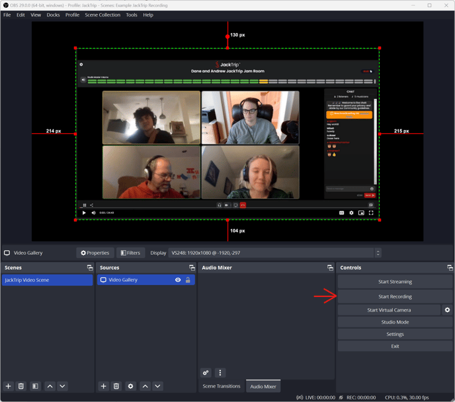The image size is (455, 402).
Task: Click LIVE: 00:00:00 status text
Action: click(x=320, y=397)
